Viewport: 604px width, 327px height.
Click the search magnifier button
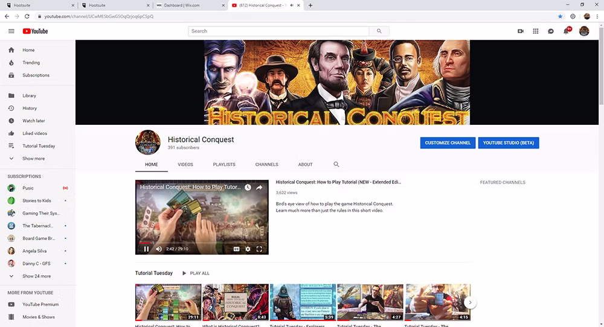[x=379, y=31]
